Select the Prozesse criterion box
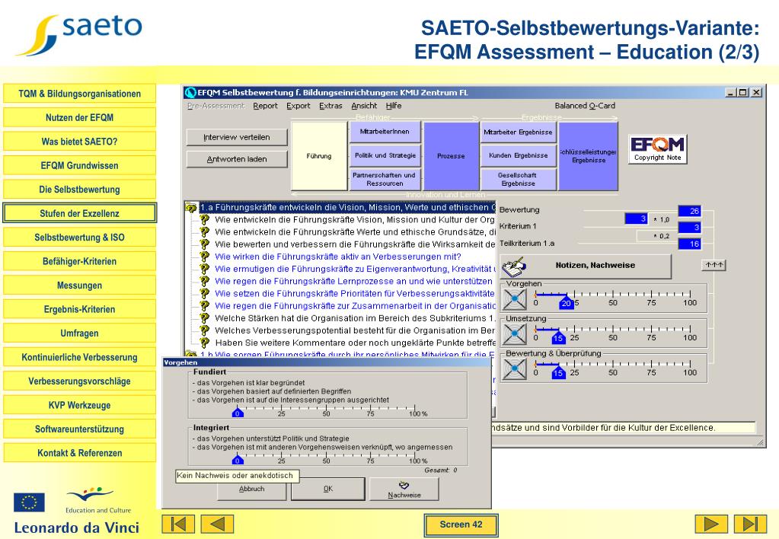The image size is (779, 539). [451, 156]
